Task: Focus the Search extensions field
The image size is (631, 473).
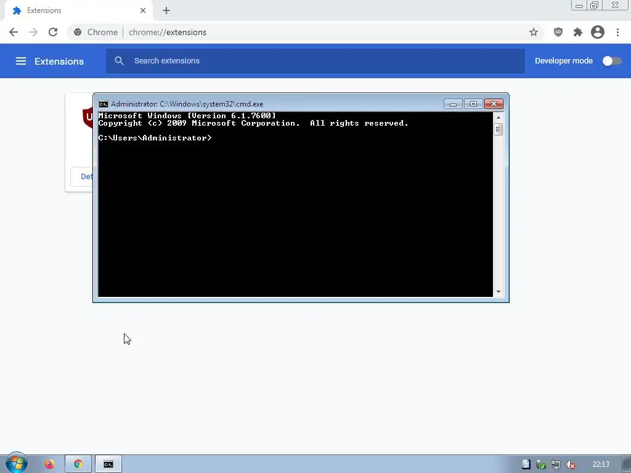Action: (315, 61)
